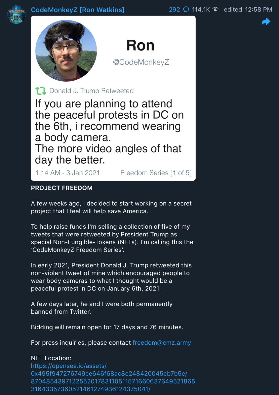
Task: Click Ron's circular profile photo
Action: tap(66, 51)
